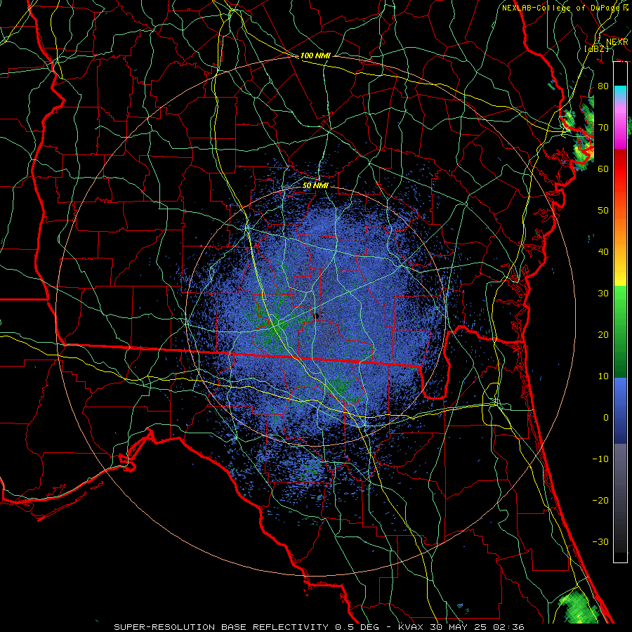Viewport: 632px width, 632px height.
Task: Click the -30 value on the dBZ scale
Action: coord(600,542)
